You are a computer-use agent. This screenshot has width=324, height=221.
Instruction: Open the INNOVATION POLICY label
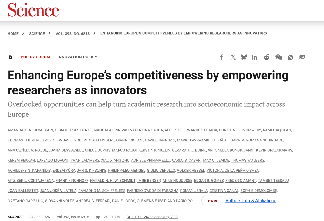coord(77,57)
